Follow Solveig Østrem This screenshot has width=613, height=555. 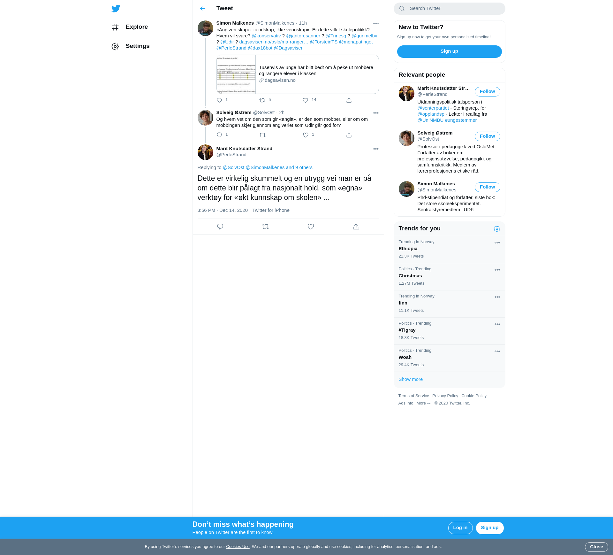(487, 136)
